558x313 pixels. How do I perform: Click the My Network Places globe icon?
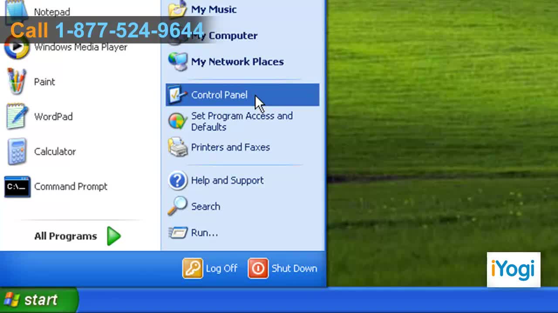tap(177, 62)
